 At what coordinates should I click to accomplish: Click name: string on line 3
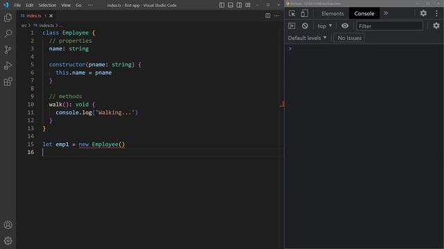coord(69,48)
